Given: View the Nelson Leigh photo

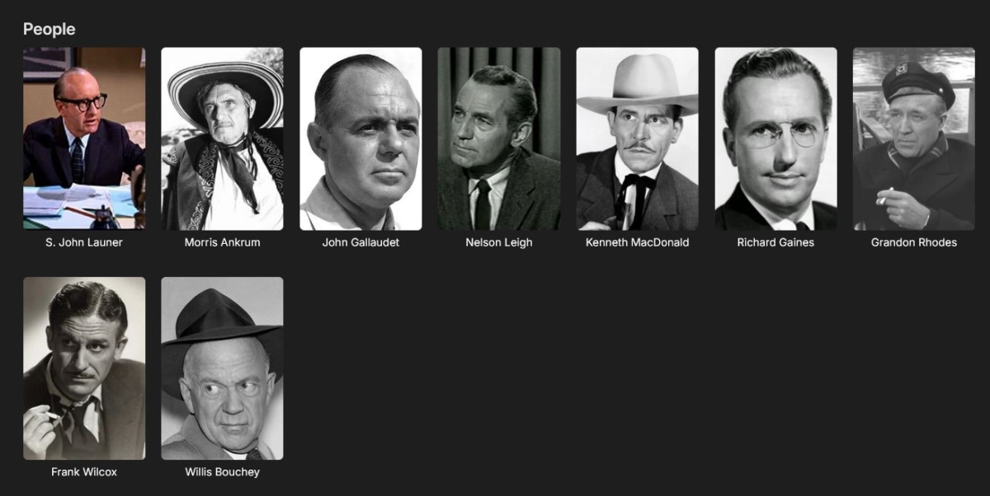Looking at the screenshot, I should coord(499,138).
